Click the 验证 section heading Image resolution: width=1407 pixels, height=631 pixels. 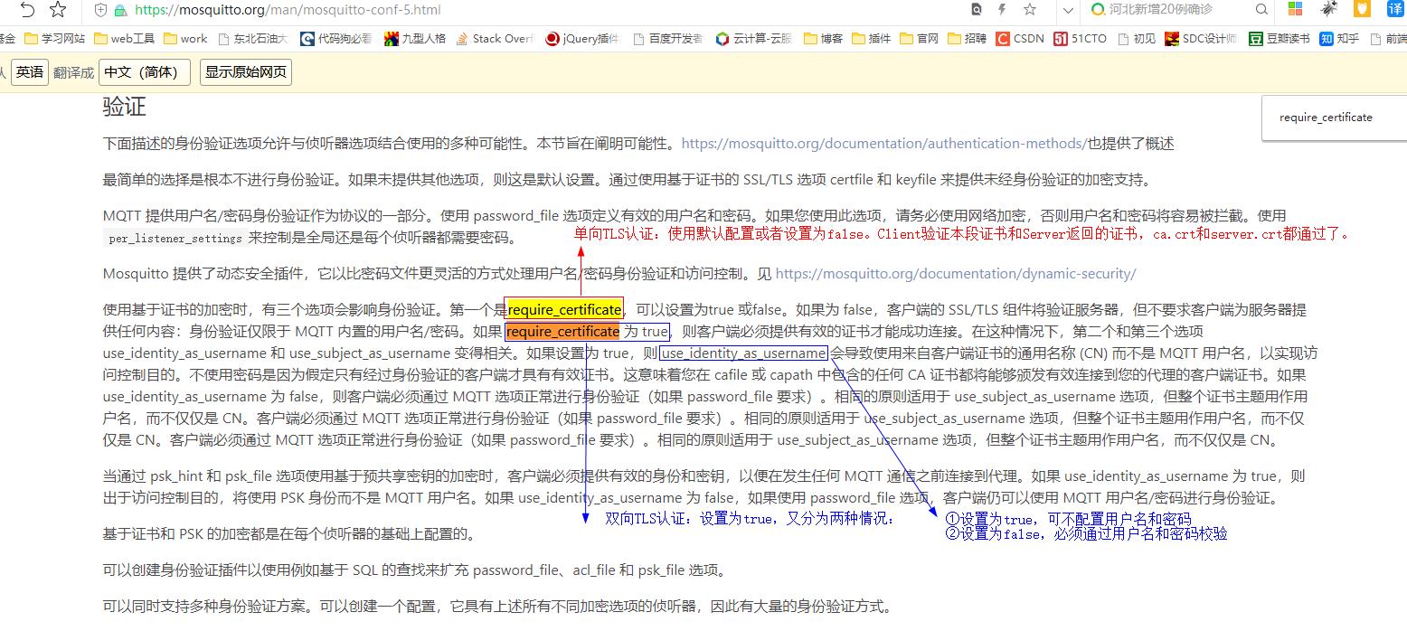(x=124, y=107)
